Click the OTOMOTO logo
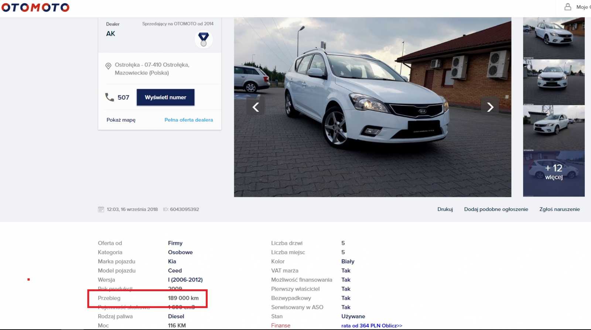Screen dimensions: 591x330 tap(35, 7)
